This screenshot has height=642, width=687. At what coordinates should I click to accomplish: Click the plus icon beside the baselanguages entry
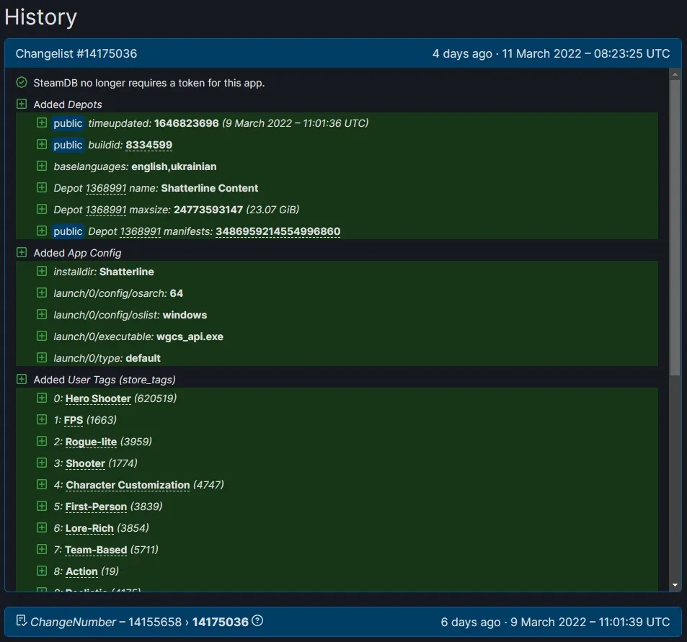point(42,166)
